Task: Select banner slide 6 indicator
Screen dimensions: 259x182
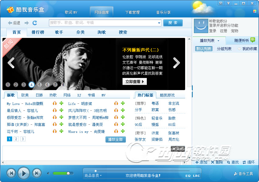Action: (47, 85)
